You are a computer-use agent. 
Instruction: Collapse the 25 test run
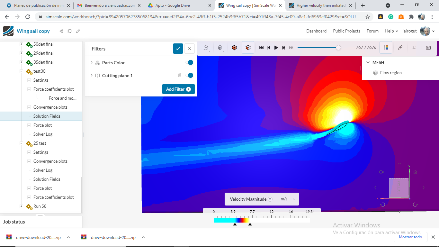pos(21,143)
